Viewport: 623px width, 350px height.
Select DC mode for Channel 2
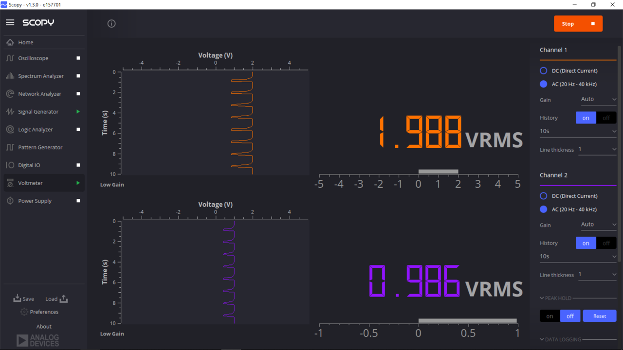point(543,195)
